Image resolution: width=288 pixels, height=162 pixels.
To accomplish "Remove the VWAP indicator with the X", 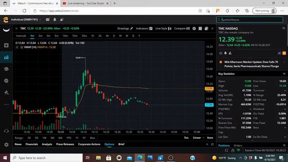I will pyautogui.click(x=17, y=47).
